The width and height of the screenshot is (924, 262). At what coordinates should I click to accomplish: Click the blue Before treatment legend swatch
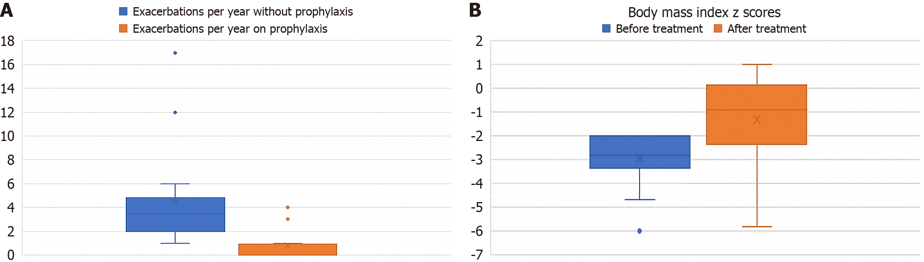(606, 29)
